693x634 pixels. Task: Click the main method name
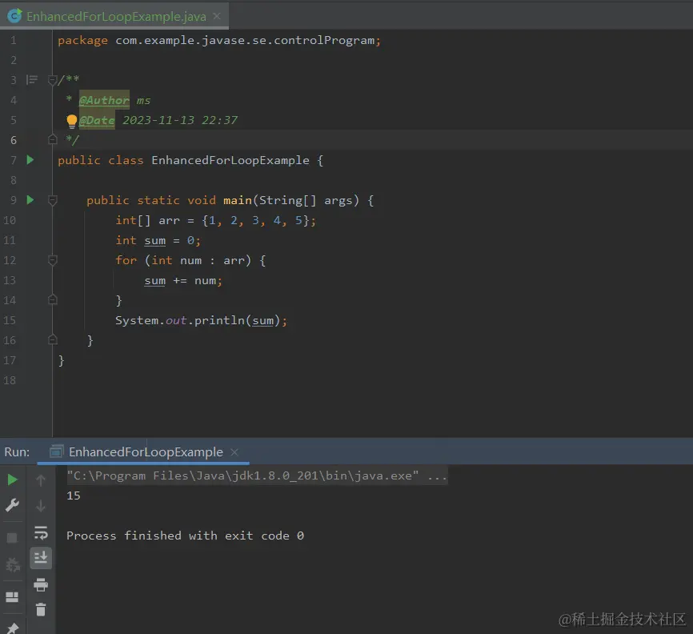tap(238, 200)
